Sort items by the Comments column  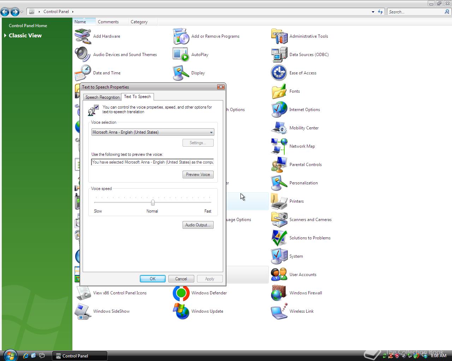click(x=112, y=22)
